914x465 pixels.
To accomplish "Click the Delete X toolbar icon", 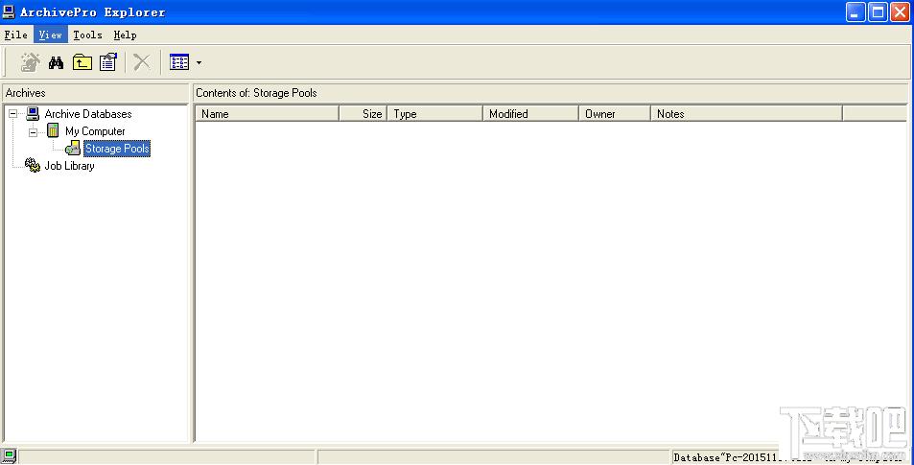I will coord(142,62).
